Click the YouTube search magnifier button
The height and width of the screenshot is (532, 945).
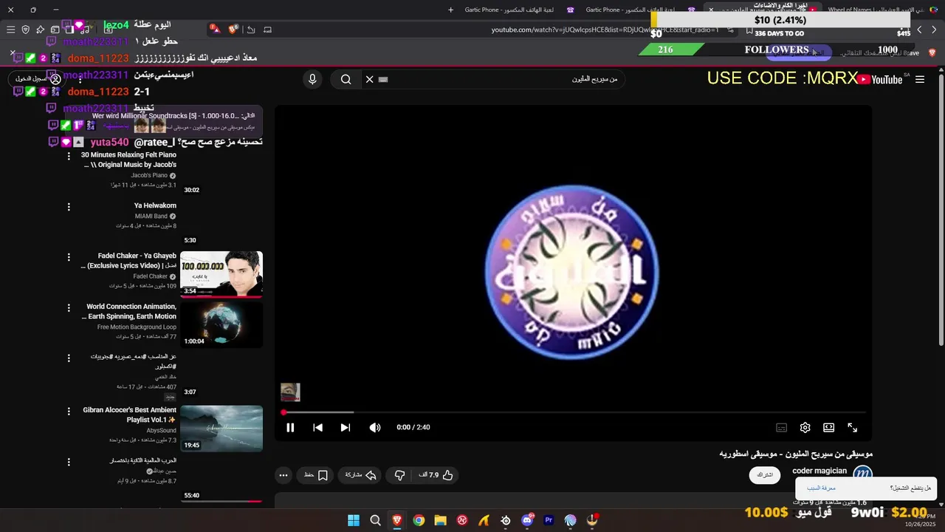coord(346,79)
